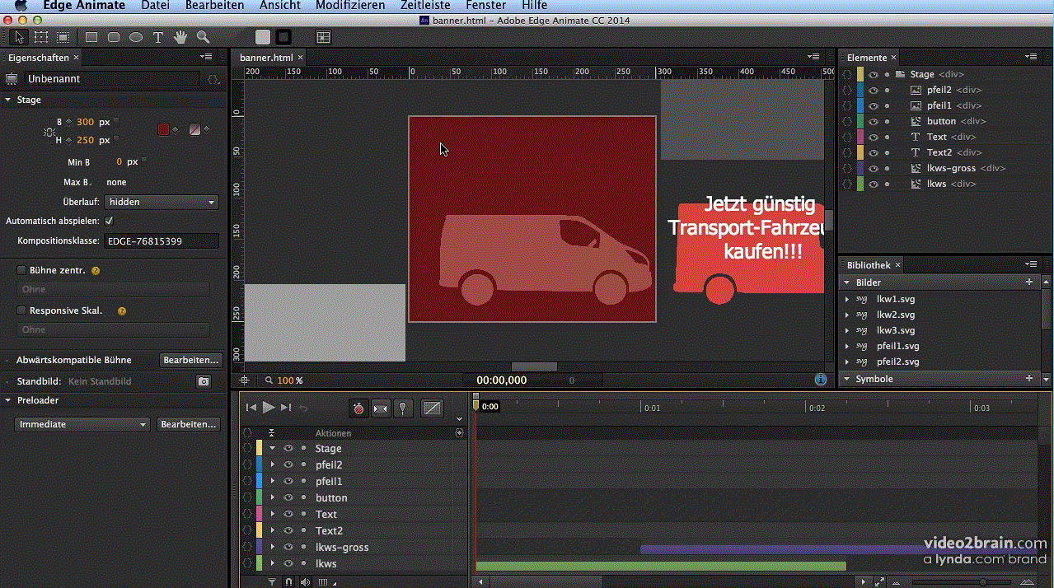The image size is (1054, 588).
Task: Click Bearbeiten button next to Preloader dropdown
Action: tap(189, 424)
